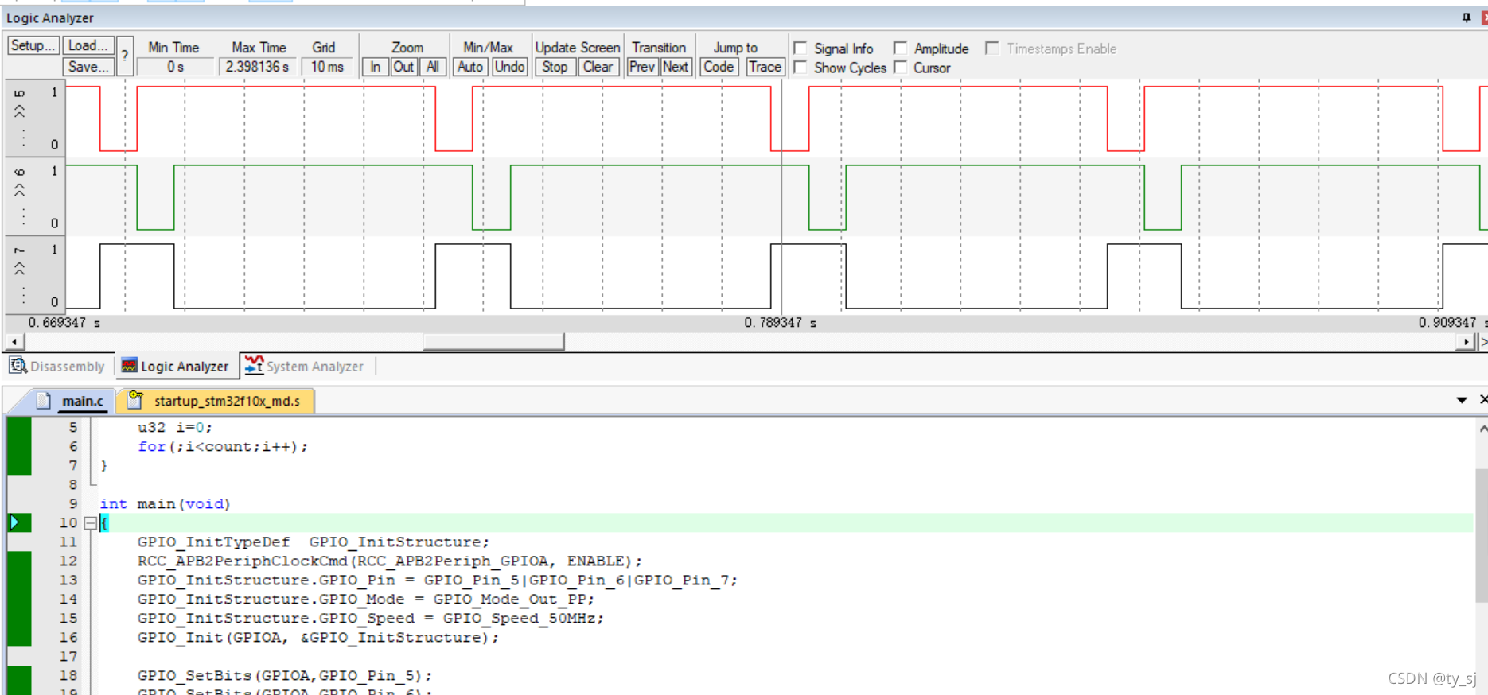The height and width of the screenshot is (695, 1488).
Task: Click line 16 GPIO_Init code line
Action: 318,638
